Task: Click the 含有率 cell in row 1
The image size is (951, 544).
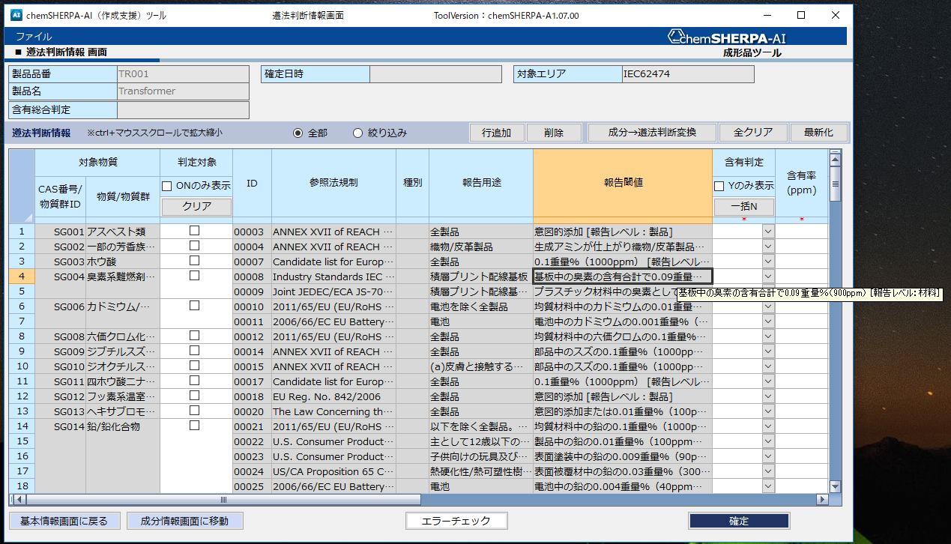Action: click(801, 232)
